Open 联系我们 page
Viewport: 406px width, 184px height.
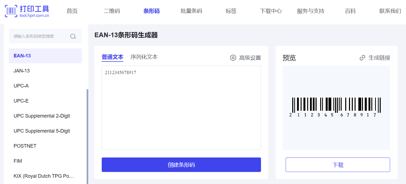(x=390, y=11)
